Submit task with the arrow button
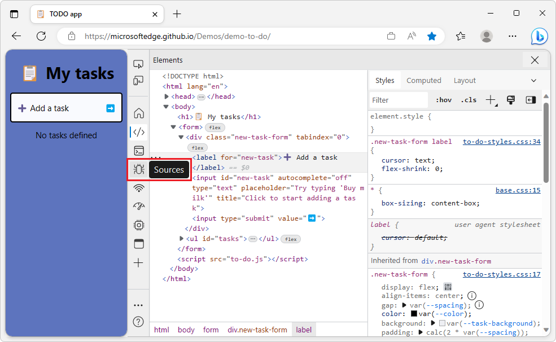Image resolution: width=556 pixels, height=342 pixels. coord(110,108)
